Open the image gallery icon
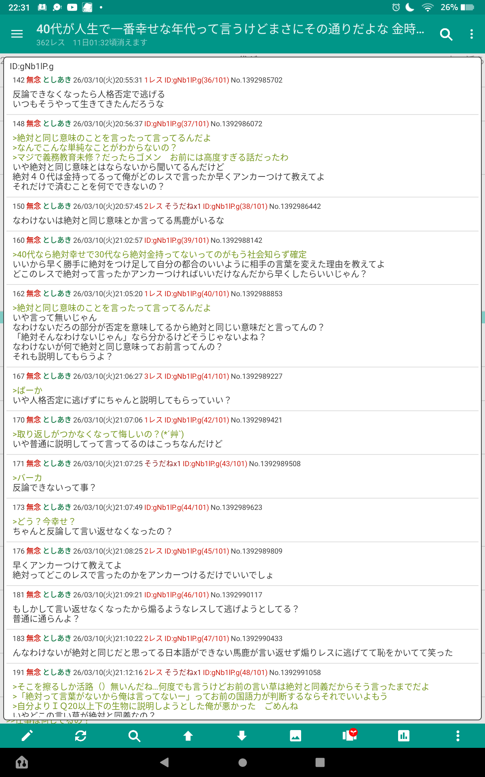Viewport: 485px width, 777px height. [295, 736]
